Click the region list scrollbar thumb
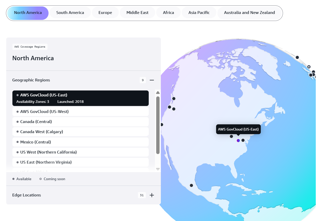323x221 pixels. [158, 125]
